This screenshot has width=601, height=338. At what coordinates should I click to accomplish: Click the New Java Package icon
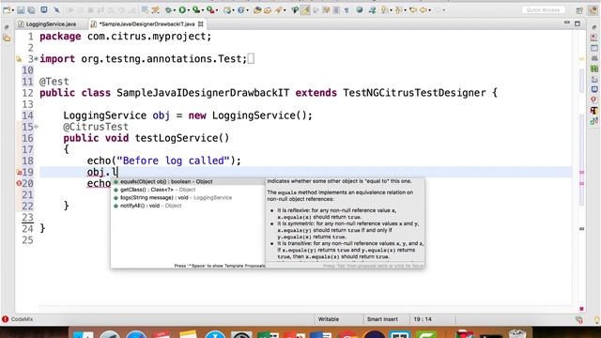click(227, 10)
